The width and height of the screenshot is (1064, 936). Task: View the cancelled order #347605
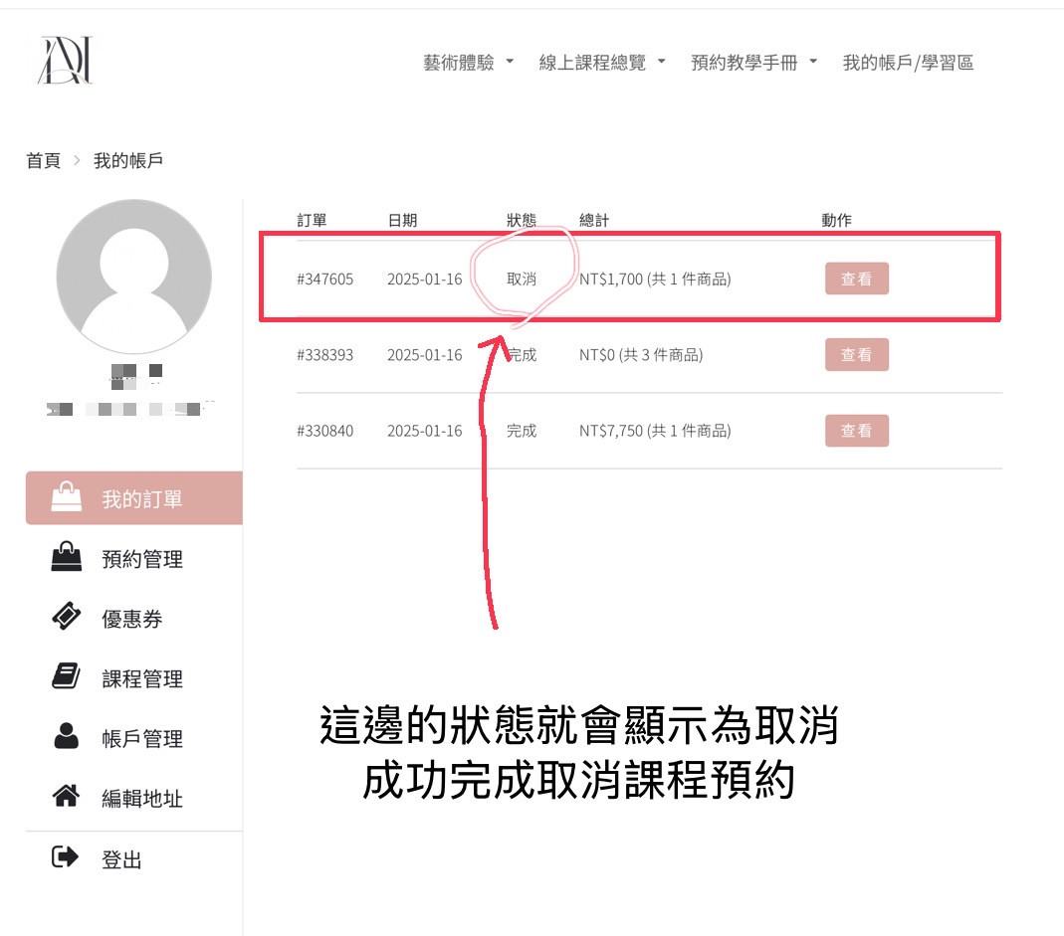pyautogui.click(x=856, y=280)
